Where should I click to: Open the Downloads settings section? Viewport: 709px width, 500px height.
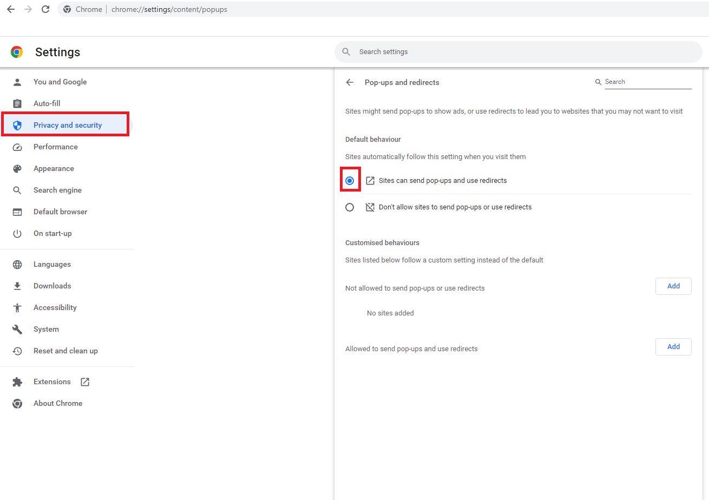click(x=52, y=286)
